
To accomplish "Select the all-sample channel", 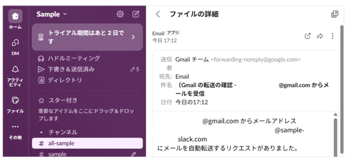I will pos(87,143).
